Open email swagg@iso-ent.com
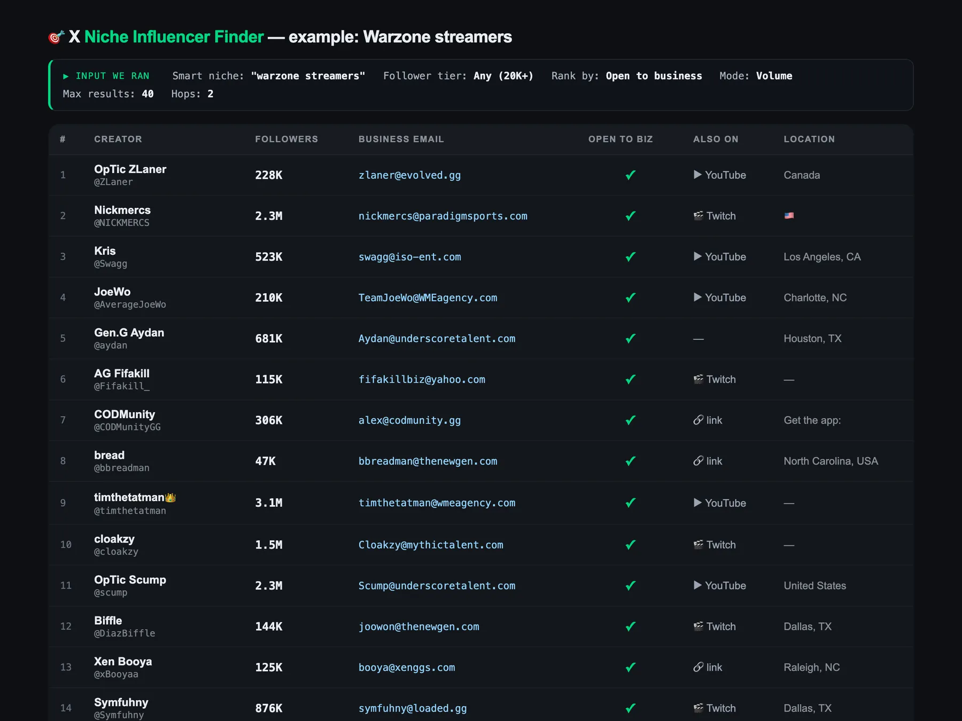The image size is (962, 721). pos(410,257)
